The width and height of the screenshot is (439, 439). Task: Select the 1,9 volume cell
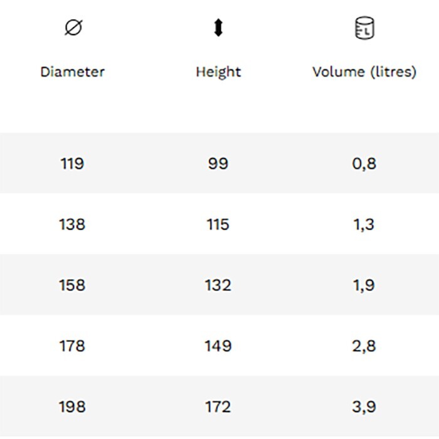tap(364, 285)
